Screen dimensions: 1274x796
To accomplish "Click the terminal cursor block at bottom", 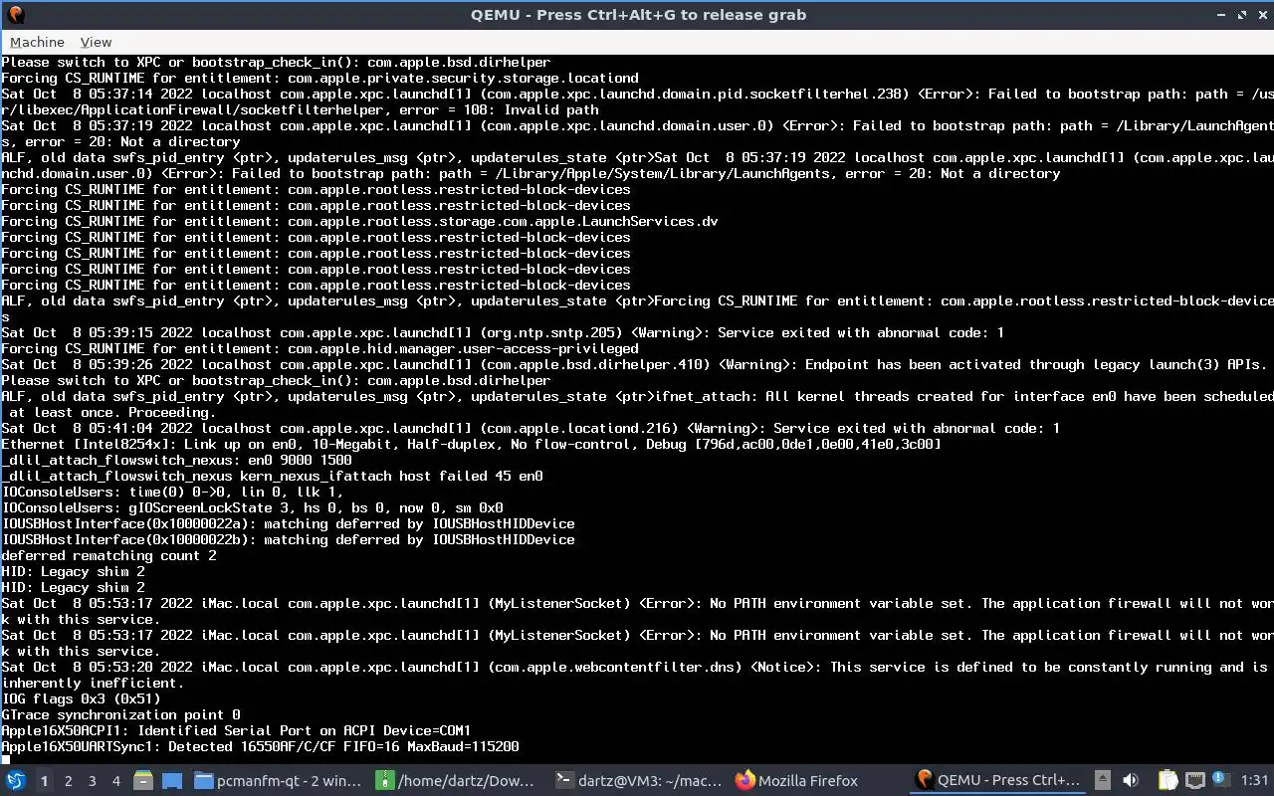I will (x=5, y=760).
